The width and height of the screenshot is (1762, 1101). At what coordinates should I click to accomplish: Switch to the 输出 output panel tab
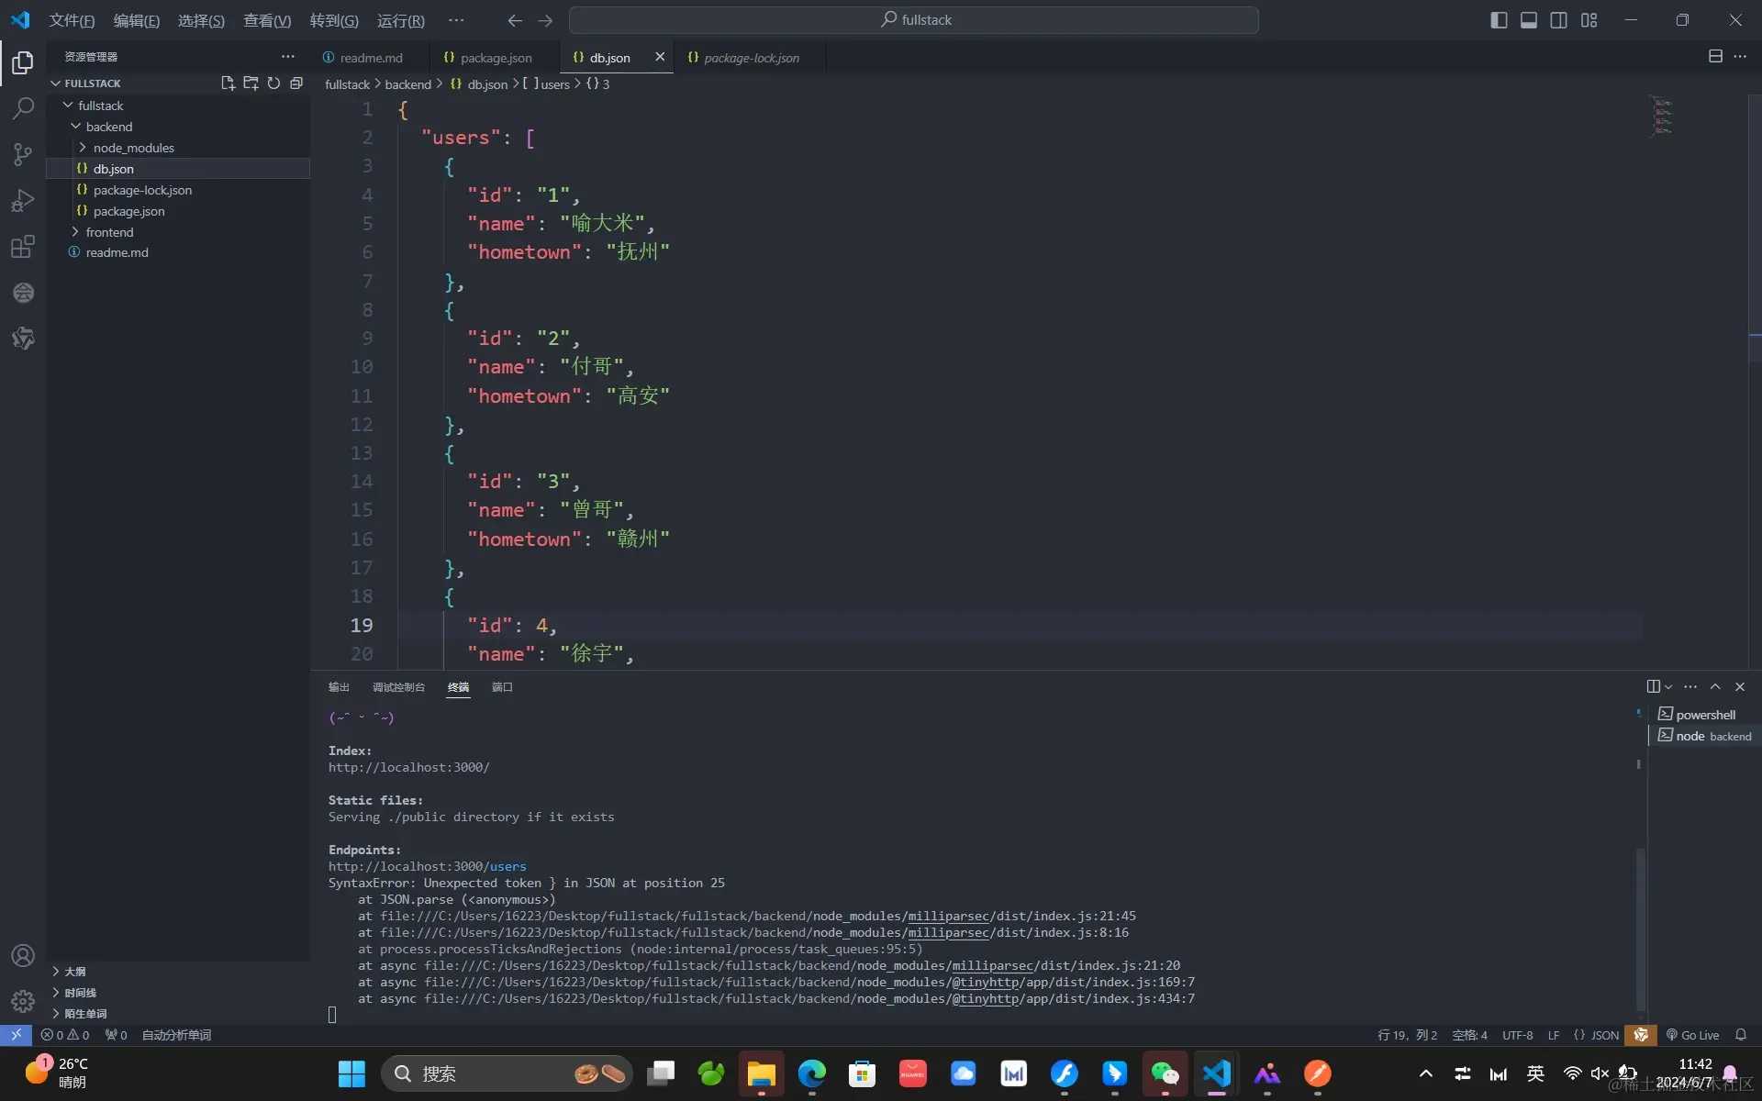point(339,687)
